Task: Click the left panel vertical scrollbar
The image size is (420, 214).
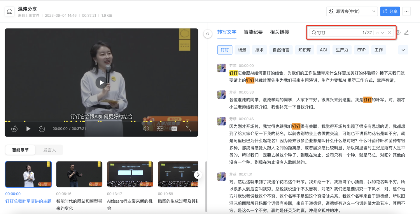Action: [206, 186]
